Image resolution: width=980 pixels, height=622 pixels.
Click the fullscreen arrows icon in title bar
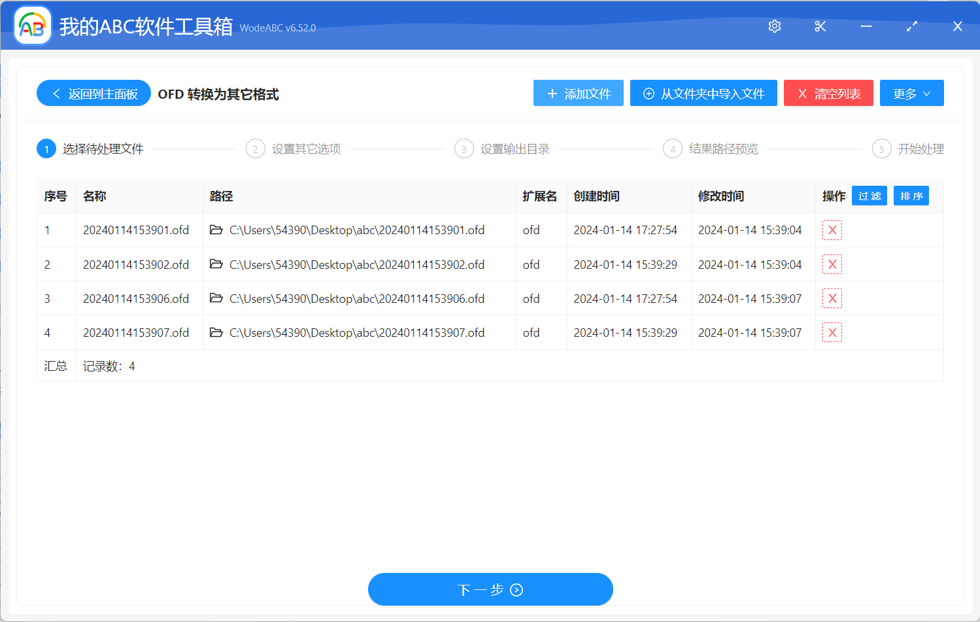(x=911, y=26)
